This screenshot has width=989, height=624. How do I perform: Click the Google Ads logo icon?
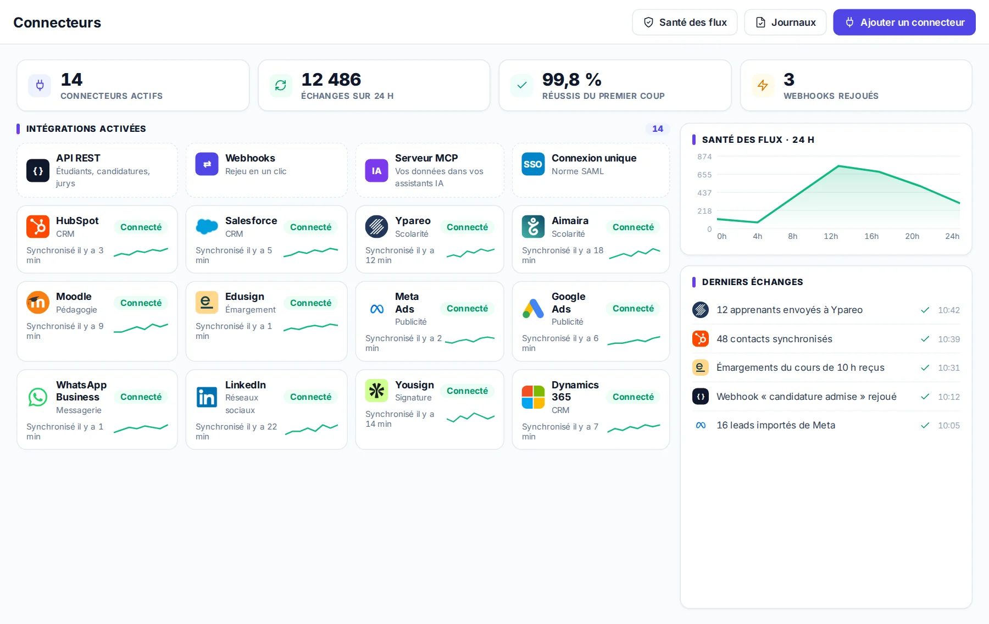[534, 309]
